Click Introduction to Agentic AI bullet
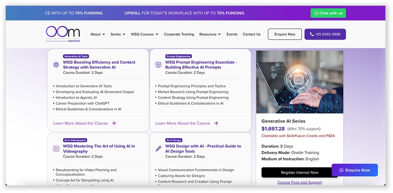 click(76, 97)
